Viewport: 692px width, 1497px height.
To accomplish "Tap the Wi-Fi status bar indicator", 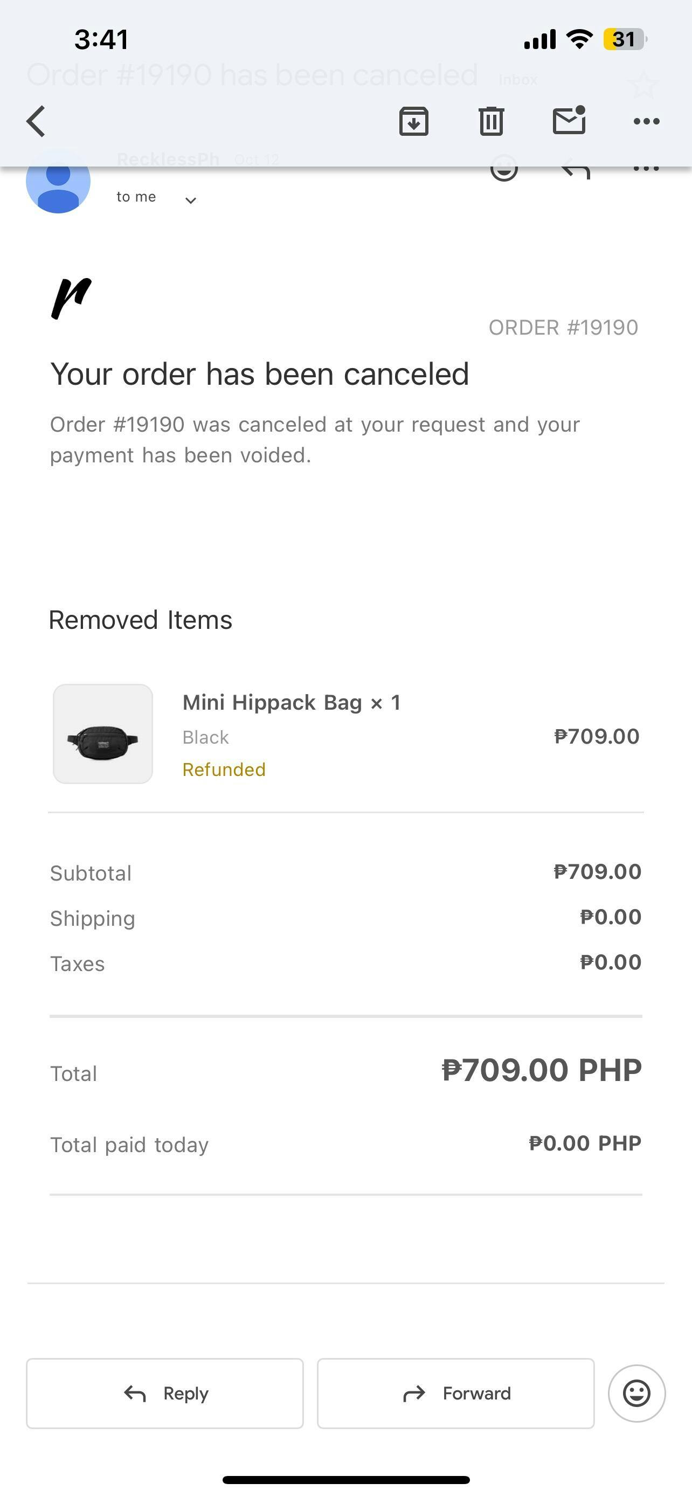I will pos(579,39).
